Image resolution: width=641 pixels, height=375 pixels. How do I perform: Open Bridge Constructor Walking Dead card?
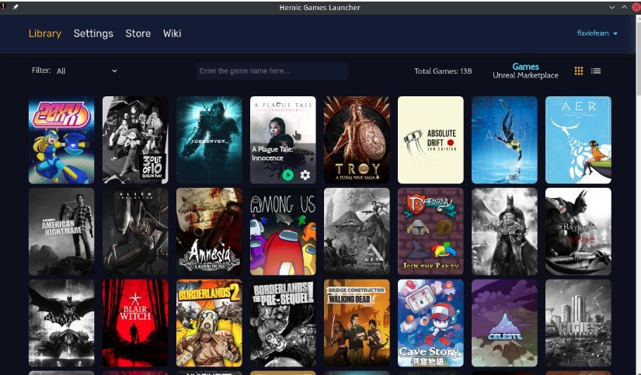(x=357, y=323)
